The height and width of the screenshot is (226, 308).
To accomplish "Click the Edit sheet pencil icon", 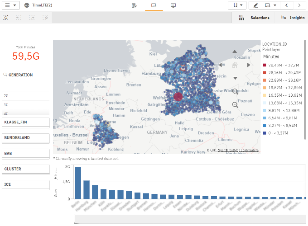I will click(x=256, y=5).
